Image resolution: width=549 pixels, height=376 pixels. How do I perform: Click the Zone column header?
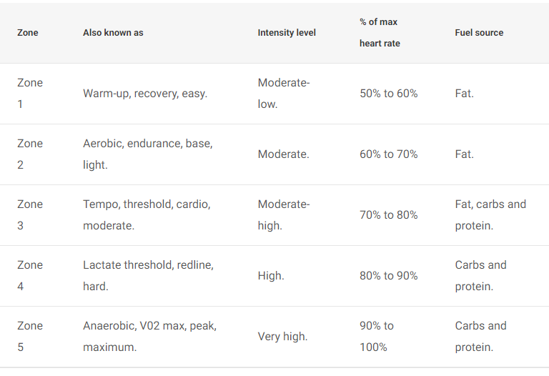pyautogui.click(x=28, y=33)
